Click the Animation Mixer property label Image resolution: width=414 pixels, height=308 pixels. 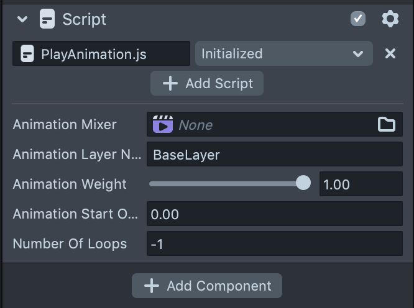[65, 125]
